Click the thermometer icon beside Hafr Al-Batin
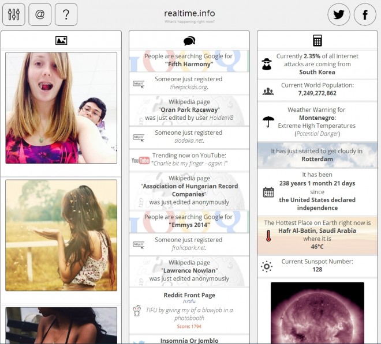The image size is (381, 344). (268, 236)
